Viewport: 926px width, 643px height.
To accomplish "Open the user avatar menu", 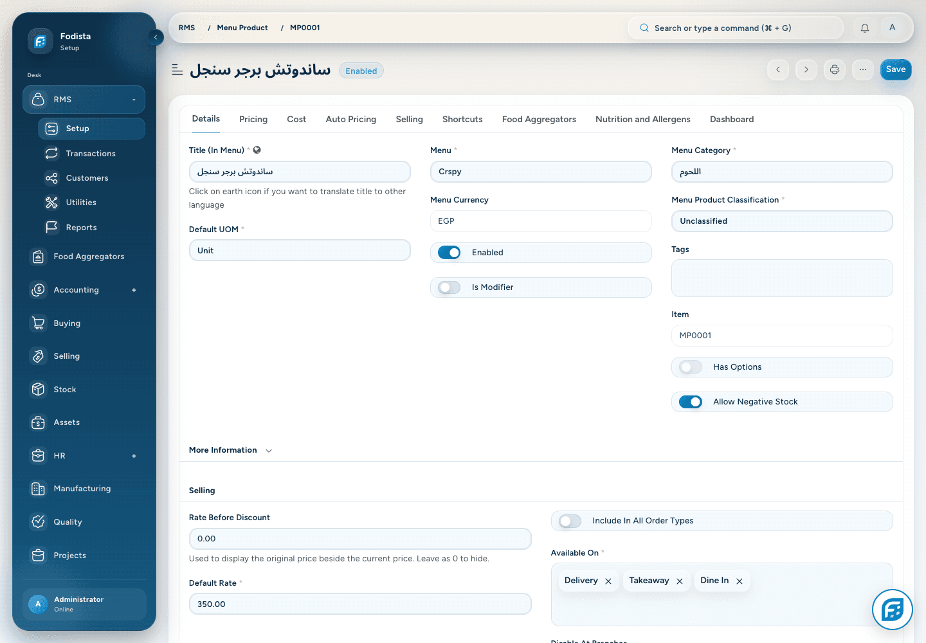I will [x=892, y=28].
